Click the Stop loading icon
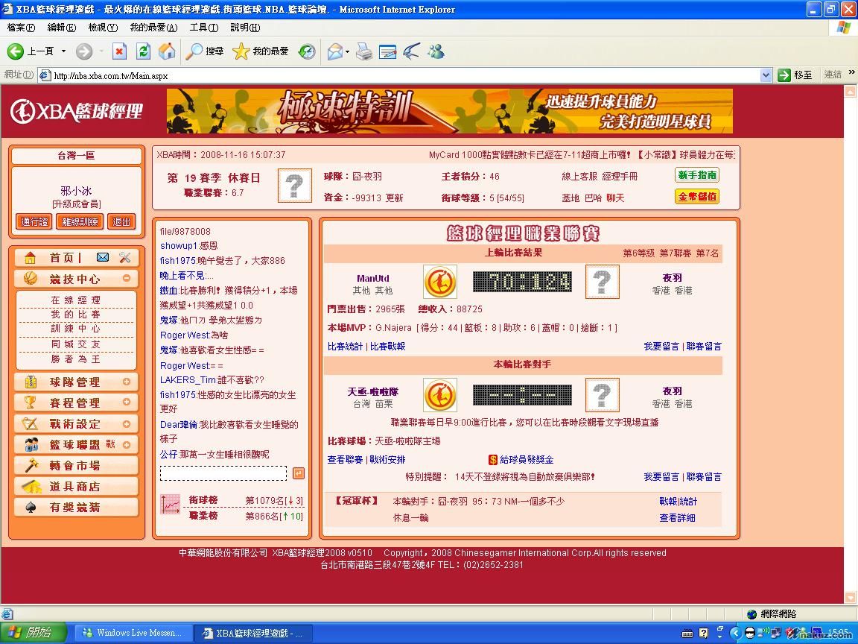The width and height of the screenshot is (858, 644). point(119,51)
